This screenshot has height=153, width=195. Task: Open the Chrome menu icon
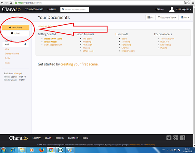coord(193,3)
